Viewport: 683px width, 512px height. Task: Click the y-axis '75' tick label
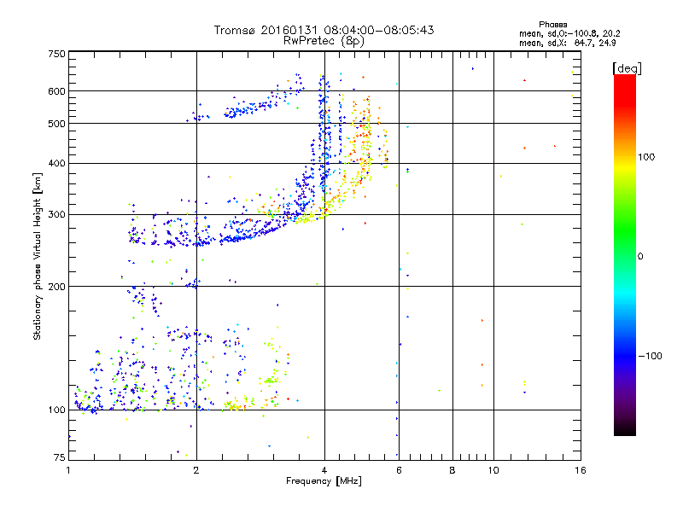point(60,457)
